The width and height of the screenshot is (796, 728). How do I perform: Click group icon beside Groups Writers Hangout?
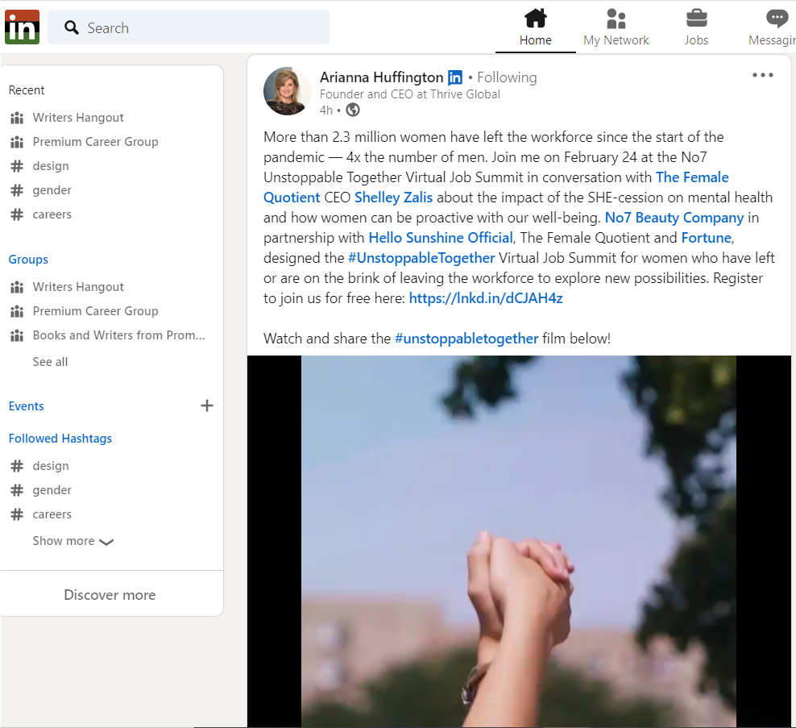pyautogui.click(x=17, y=287)
